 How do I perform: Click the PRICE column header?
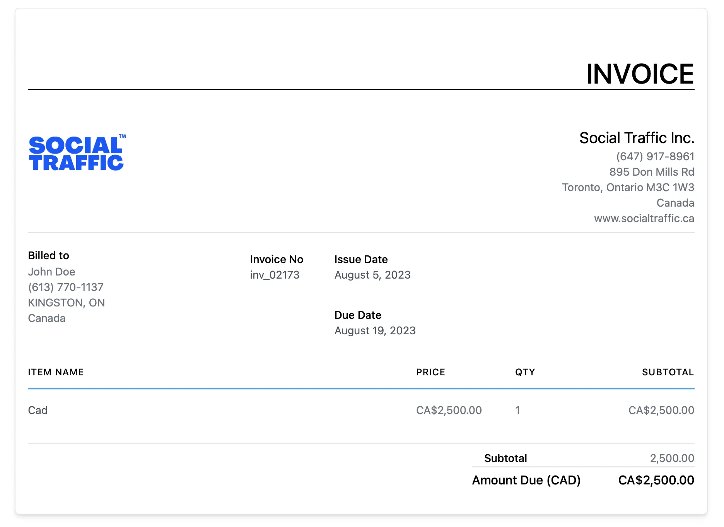point(430,372)
